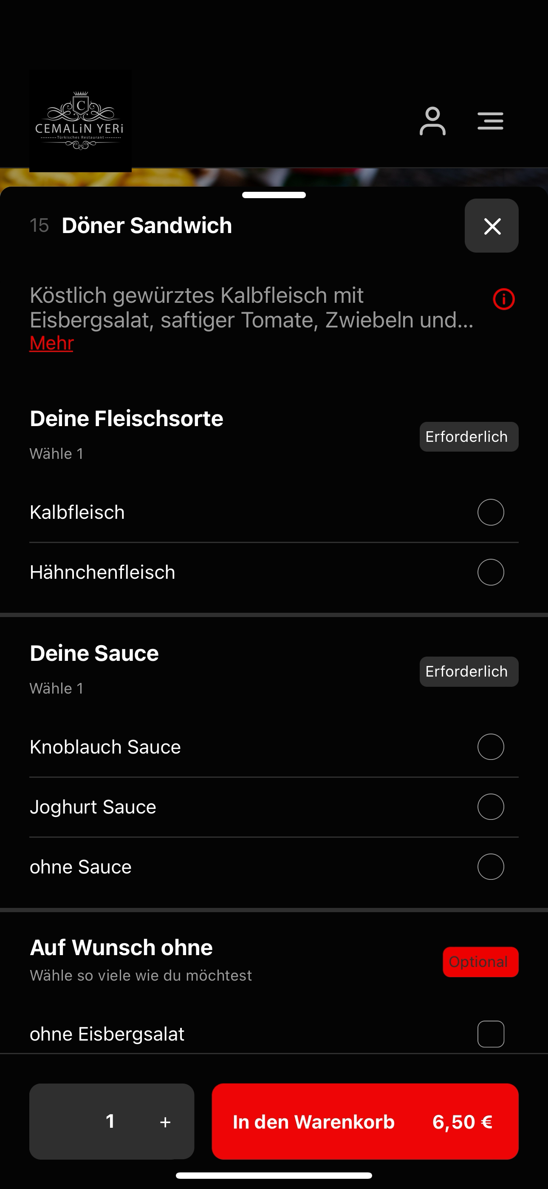This screenshot has height=1189, width=548.
Task: Click the Erforderlich badge beside Deine Fleischsorte
Action: [x=469, y=437]
